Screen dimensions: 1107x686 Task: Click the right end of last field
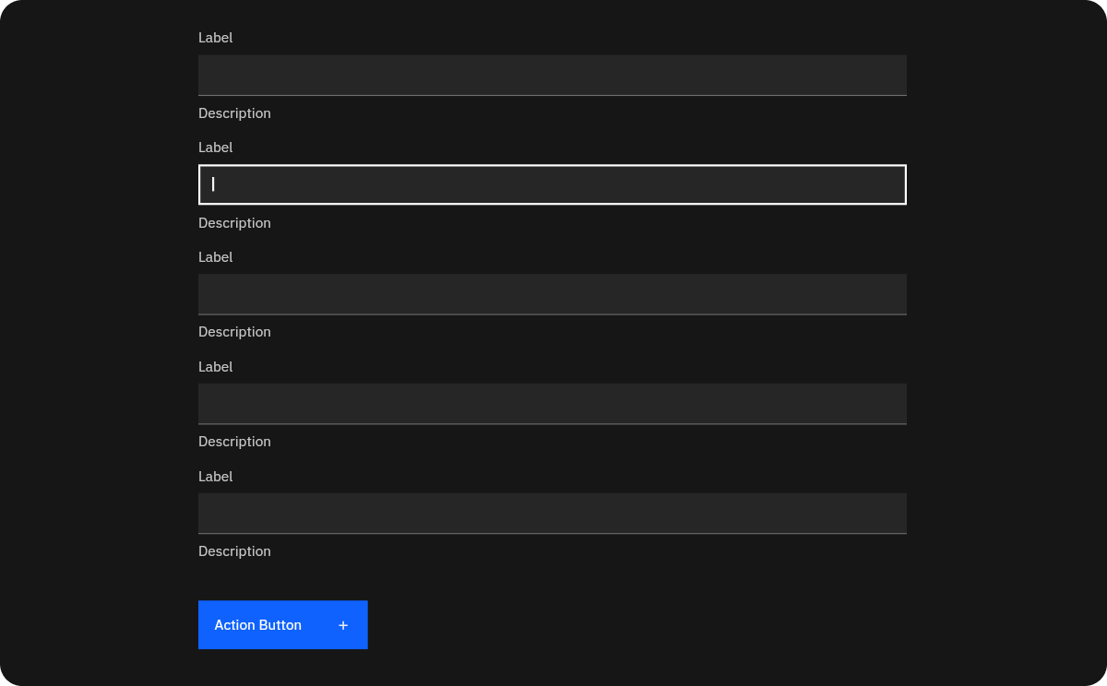[890, 514]
